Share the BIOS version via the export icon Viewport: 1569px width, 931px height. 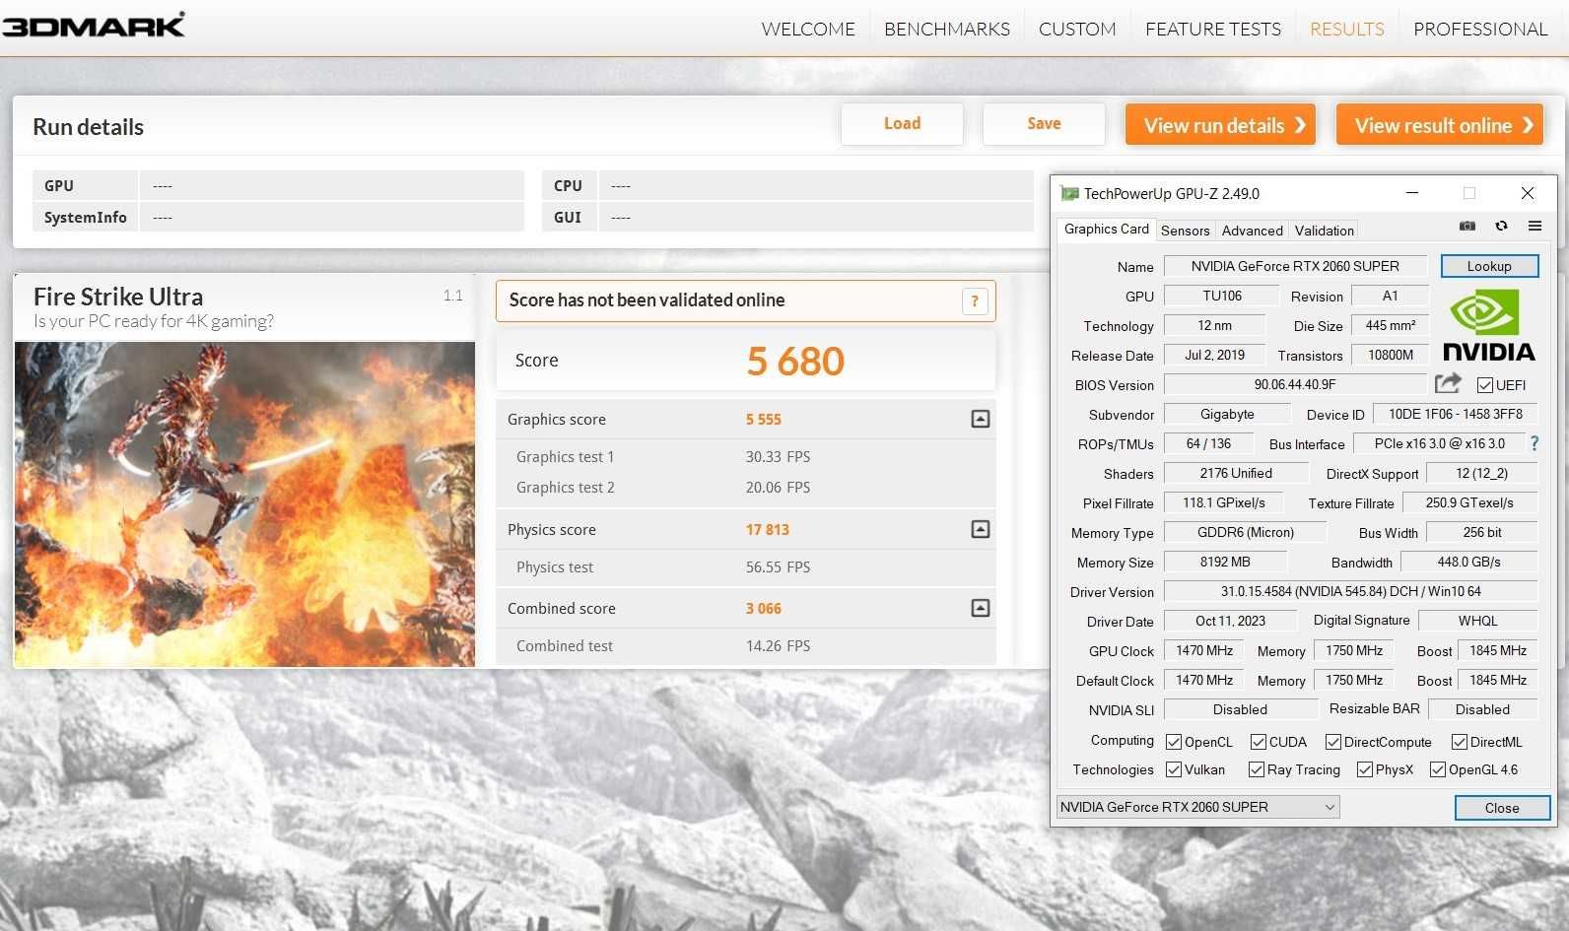(x=1448, y=383)
